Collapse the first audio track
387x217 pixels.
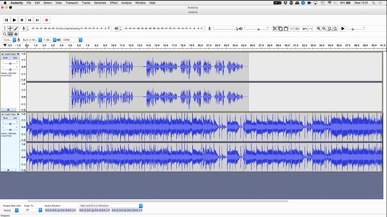click(8, 109)
